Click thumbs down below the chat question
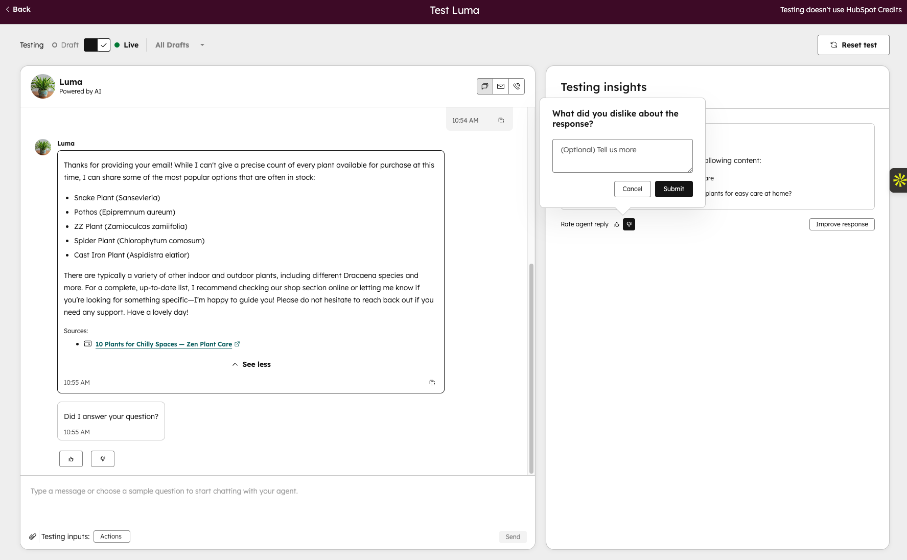The height and width of the screenshot is (560, 907). (x=103, y=459)
